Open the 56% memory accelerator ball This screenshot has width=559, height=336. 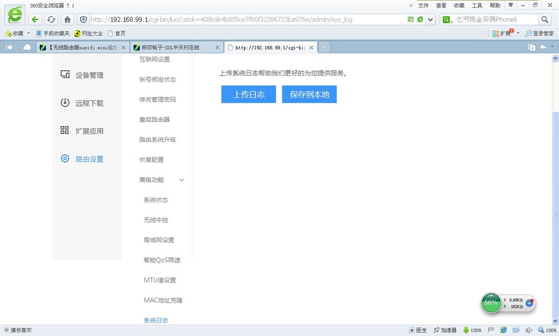(491, 303)
